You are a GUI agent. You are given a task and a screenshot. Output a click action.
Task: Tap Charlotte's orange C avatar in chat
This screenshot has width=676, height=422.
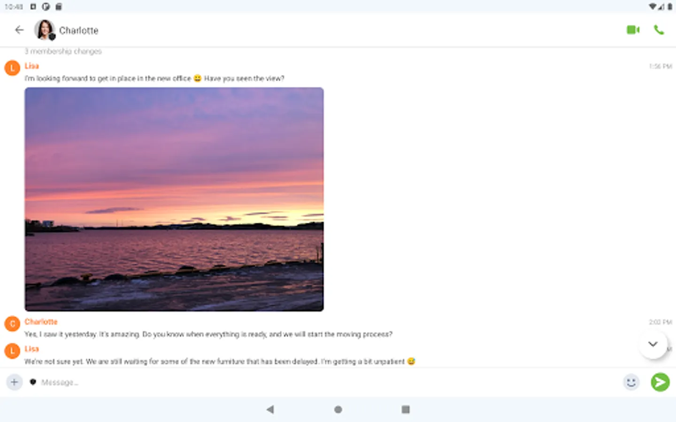pyautogui.click(x=12, y=324)
